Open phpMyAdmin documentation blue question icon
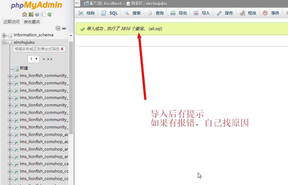Viewport: 288px width, 185px height. click(x=37, y=14)
